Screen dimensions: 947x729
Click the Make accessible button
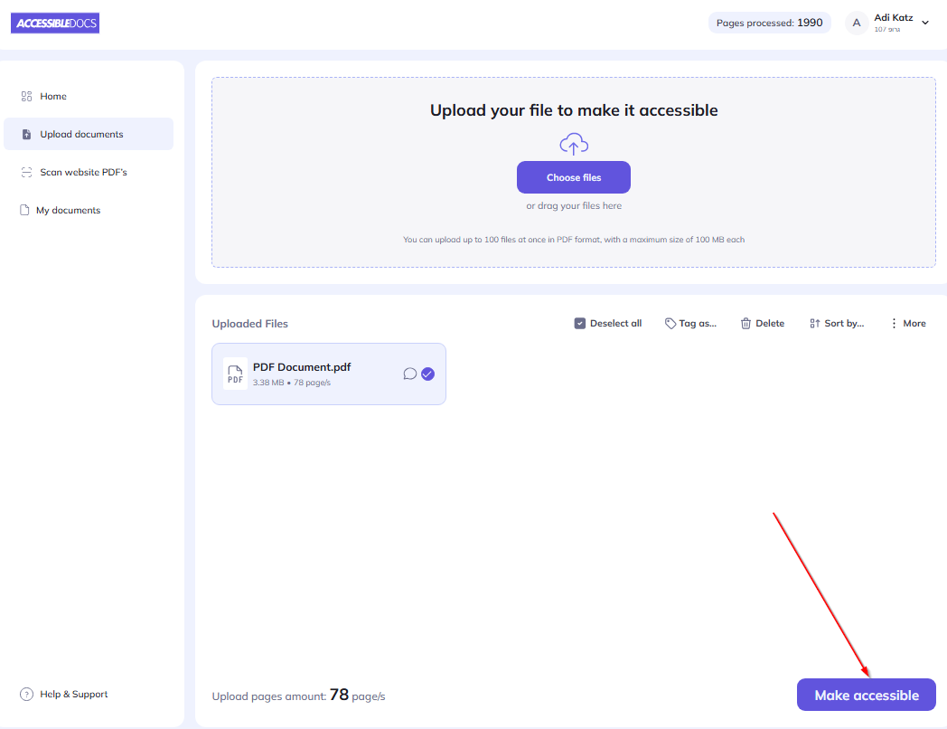865,695
